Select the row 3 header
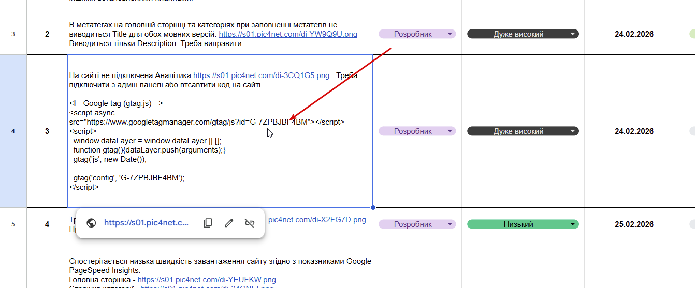 click(x=13, y=34)
